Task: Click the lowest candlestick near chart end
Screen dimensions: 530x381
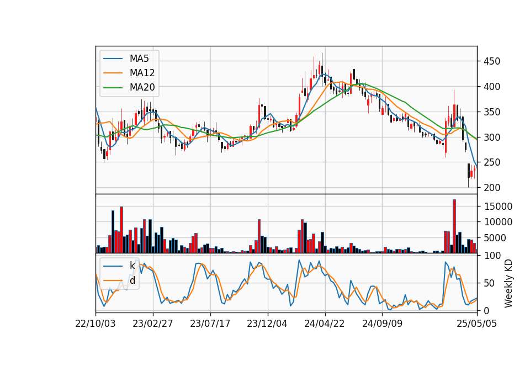Action: (x=469, y=175)
